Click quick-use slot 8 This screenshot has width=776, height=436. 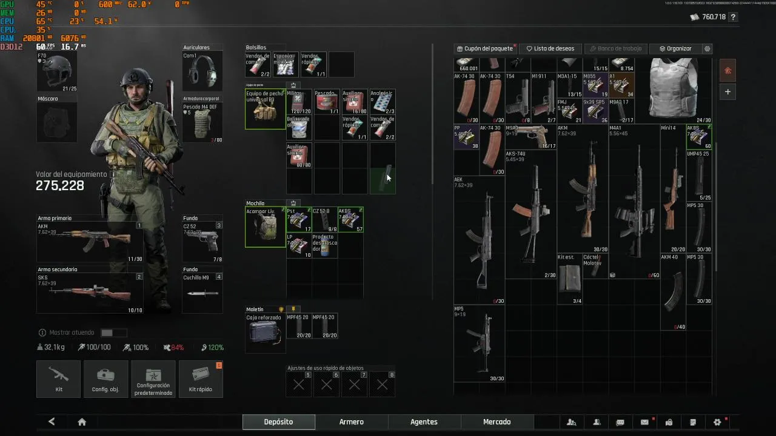click(383, 385)
